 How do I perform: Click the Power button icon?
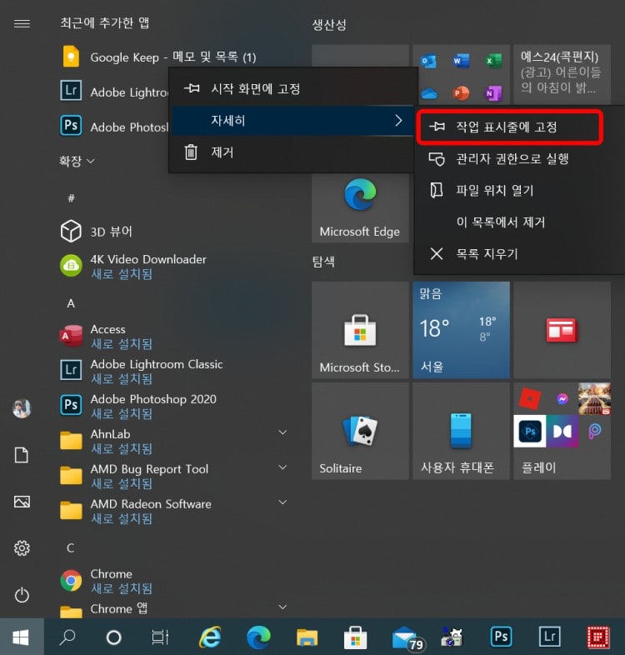tap(22, 595)
